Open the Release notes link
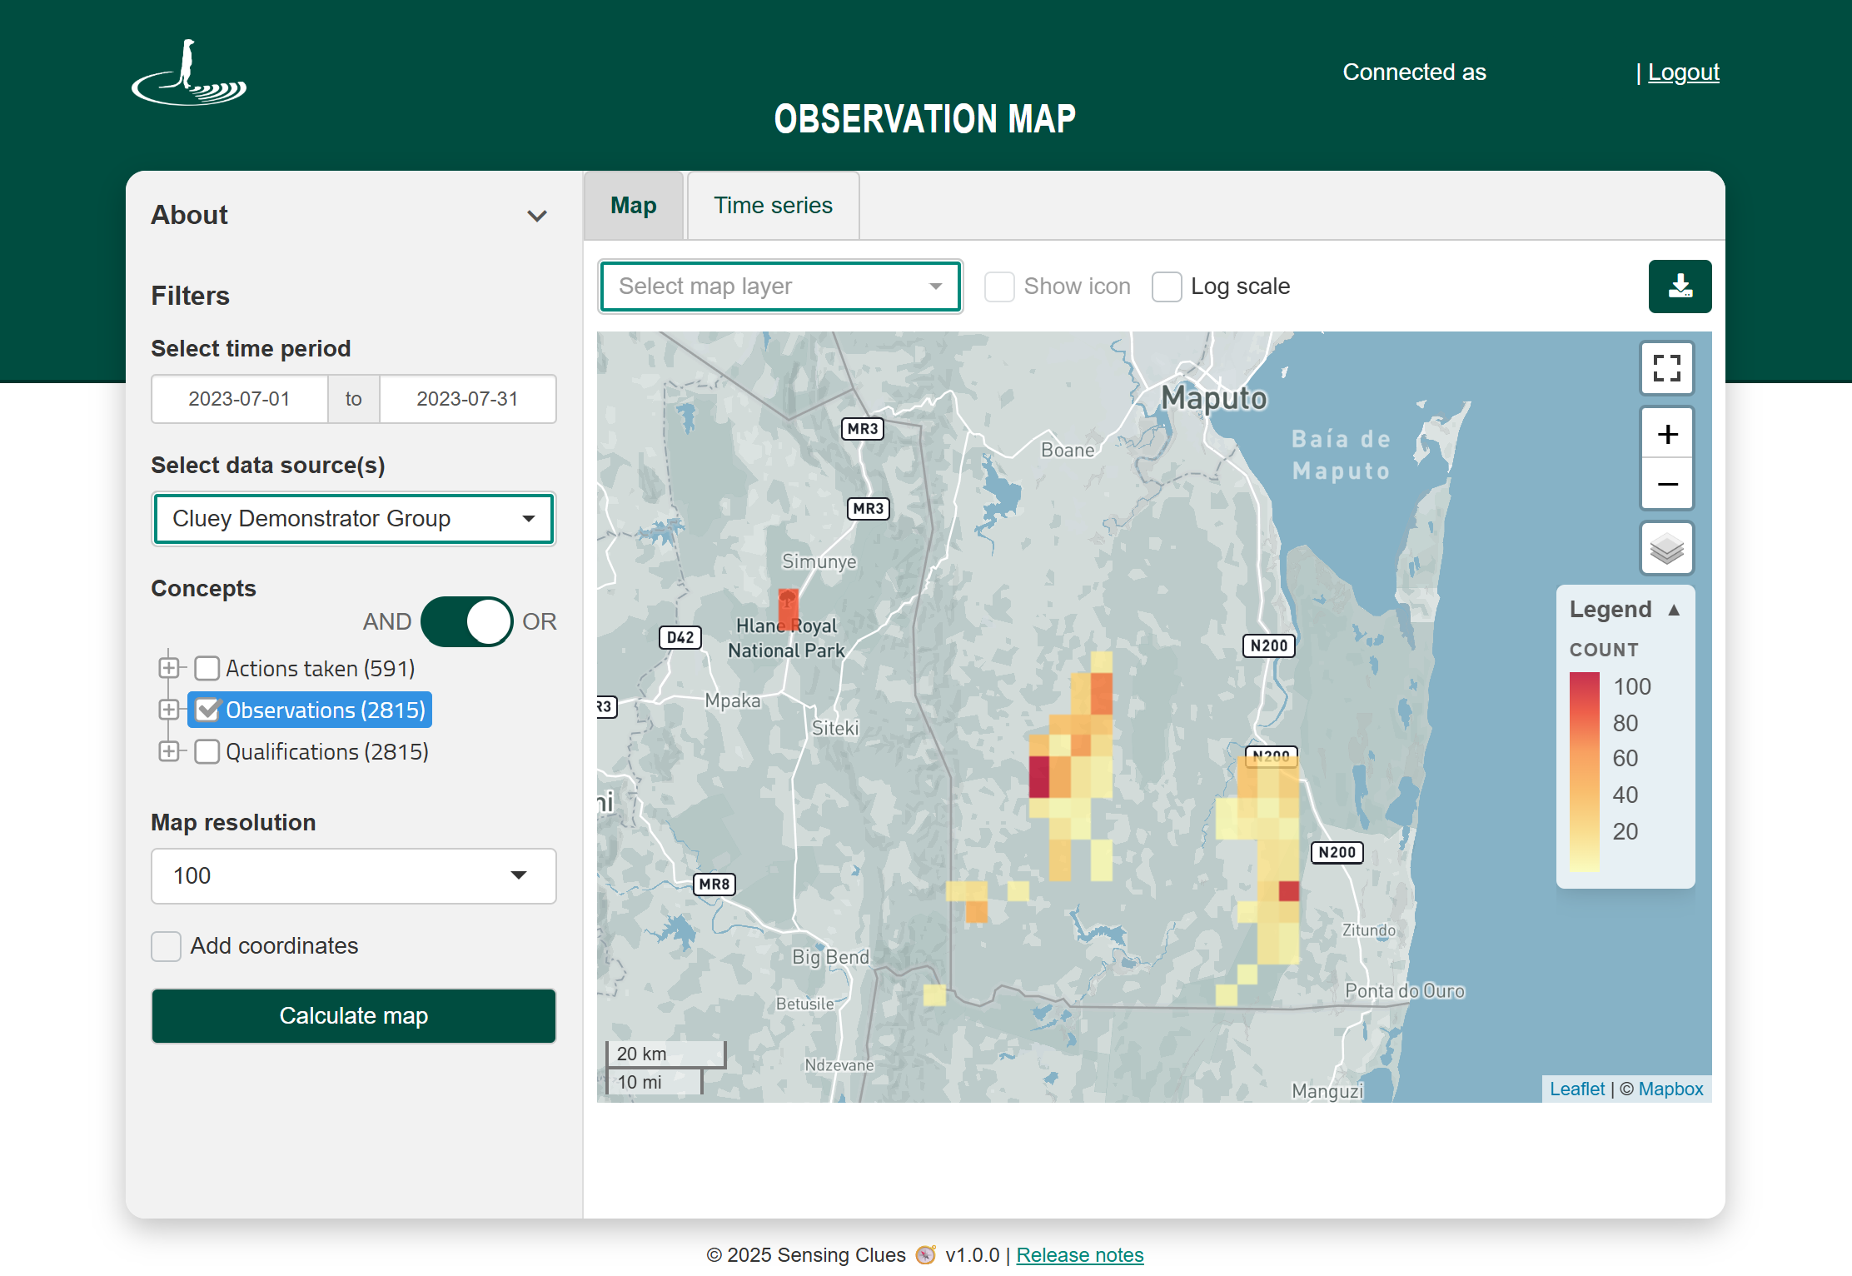Image resolution: width=1852 pixels, height=1276 pixels. (x=1080, y=1254)
